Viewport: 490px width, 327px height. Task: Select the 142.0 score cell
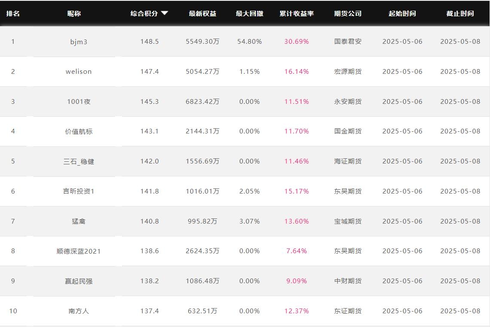tap(149, 161)
